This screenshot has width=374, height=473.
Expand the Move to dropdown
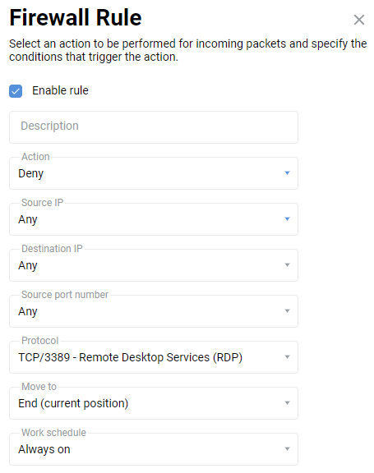(x=154, y=403)
